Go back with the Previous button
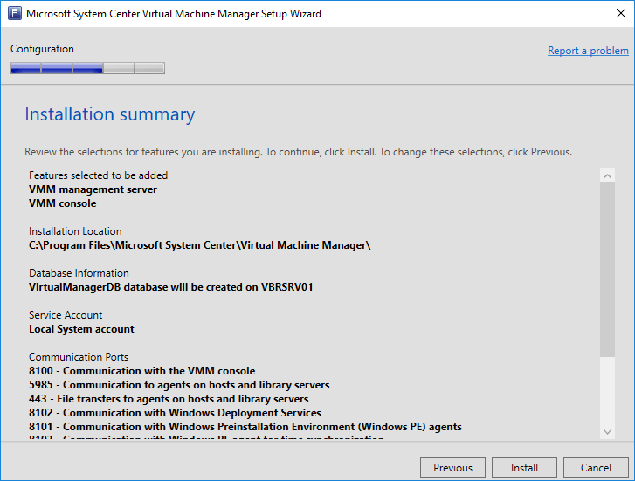635x481 pixels. (x=452, y=468)
